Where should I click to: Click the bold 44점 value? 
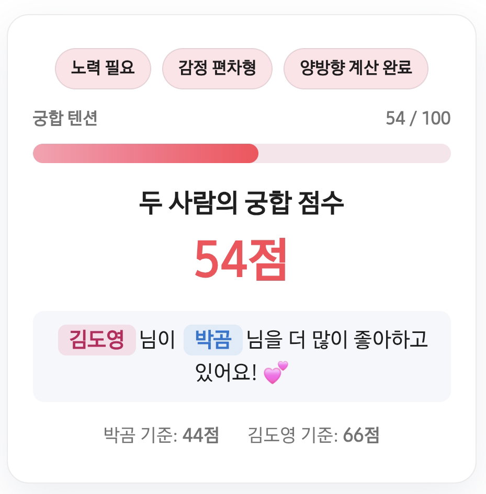[x=201, y=435]
